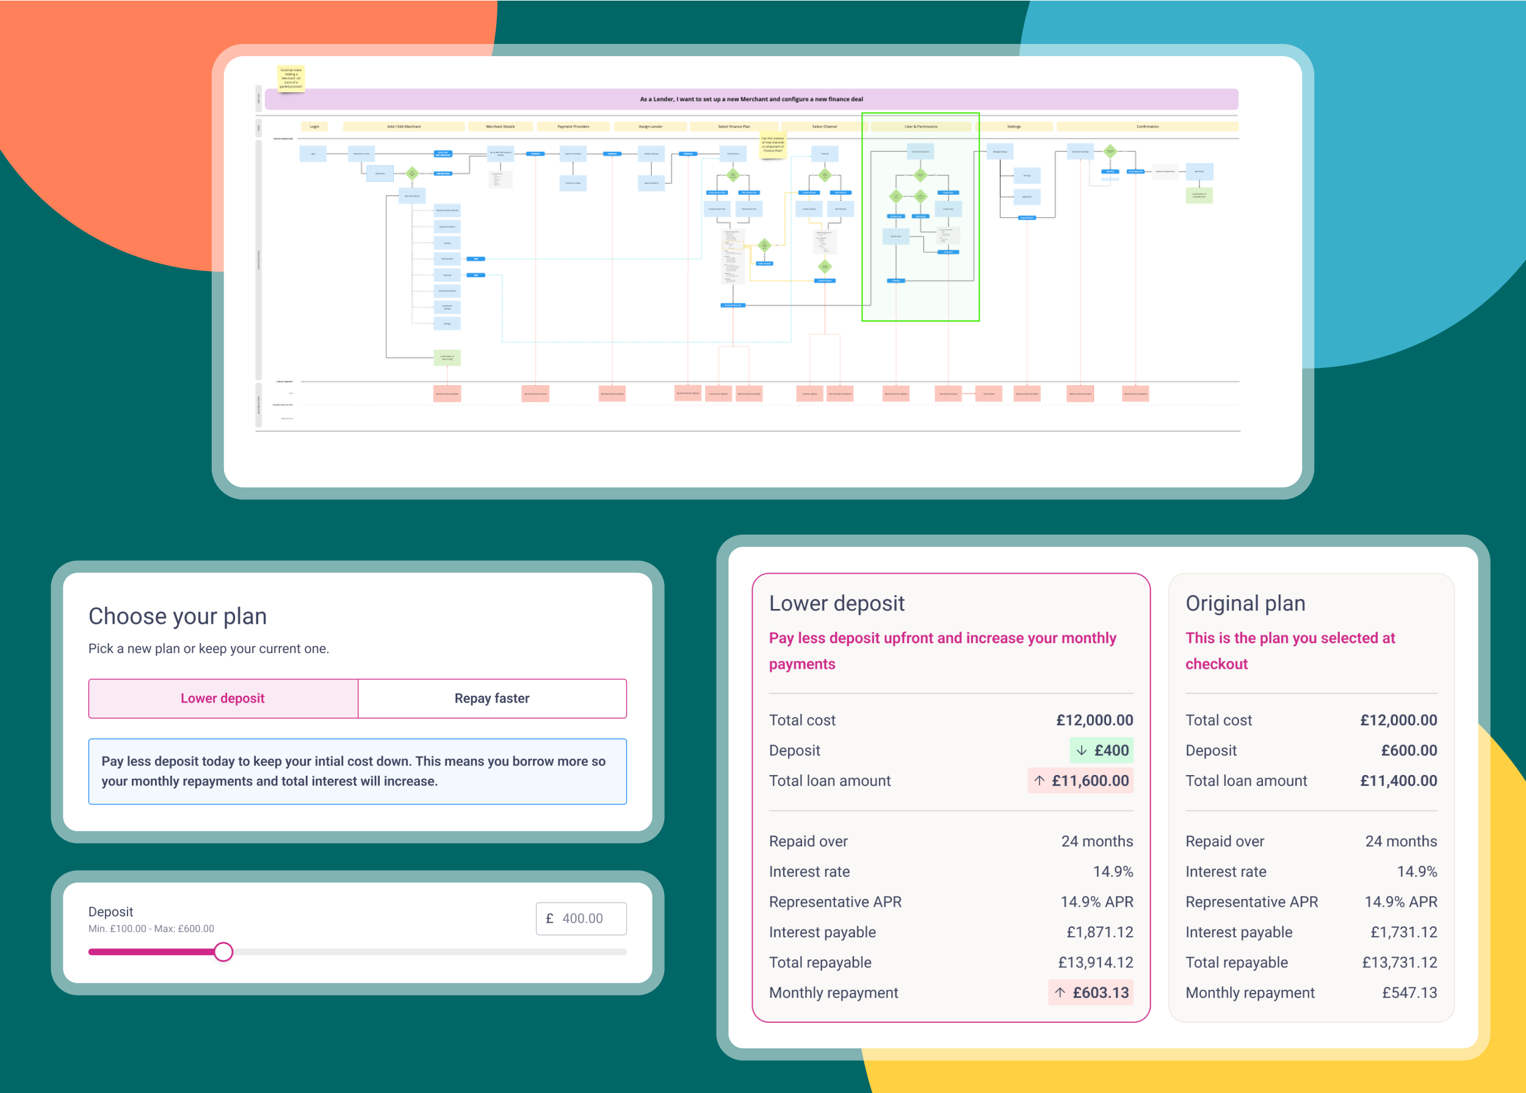
Task: Click the Confirmation stage header in flowchart
Action: (x=1147, y=126)
